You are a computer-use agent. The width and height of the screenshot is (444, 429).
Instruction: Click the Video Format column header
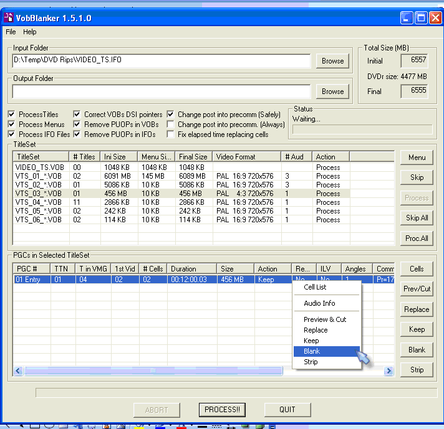coord(246,157)
